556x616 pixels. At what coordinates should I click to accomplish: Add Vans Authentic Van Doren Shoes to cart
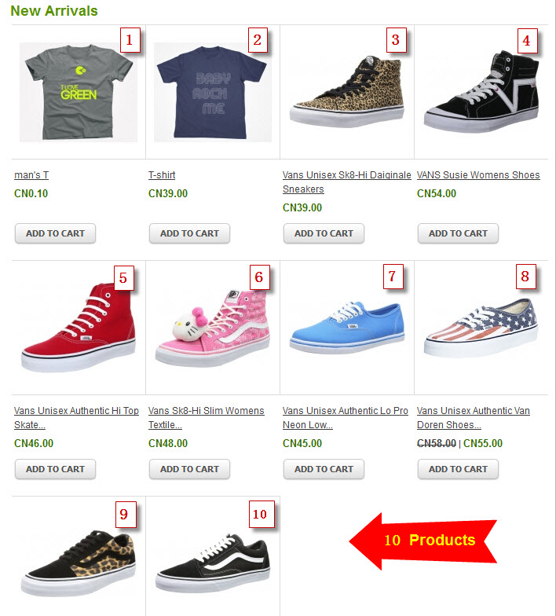pyautogui.click(x=459, y=469)
